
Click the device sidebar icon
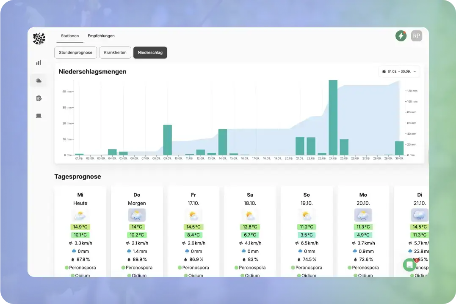tap(39, 116)
